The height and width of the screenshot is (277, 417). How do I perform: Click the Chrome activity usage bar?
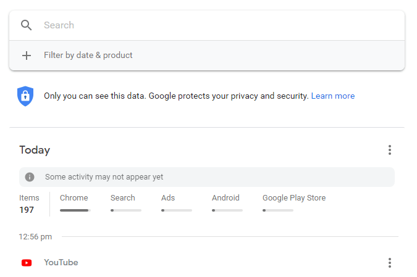click(75, 210)
